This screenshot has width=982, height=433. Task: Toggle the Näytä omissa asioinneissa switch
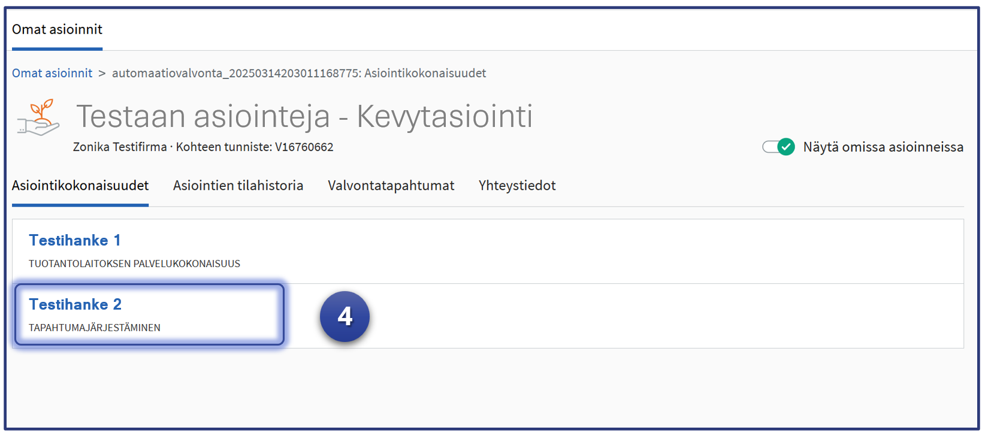pos(778,147)
